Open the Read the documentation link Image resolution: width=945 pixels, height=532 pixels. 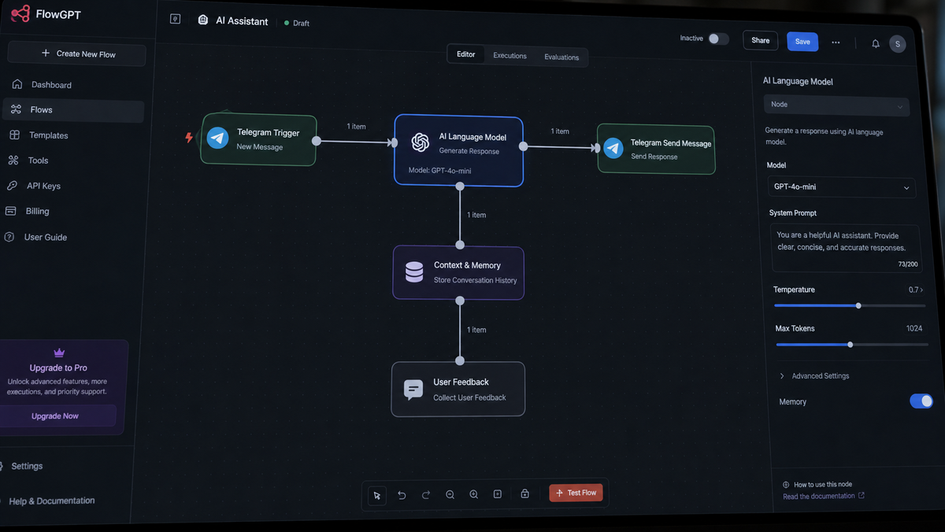[x=824, y=496]
